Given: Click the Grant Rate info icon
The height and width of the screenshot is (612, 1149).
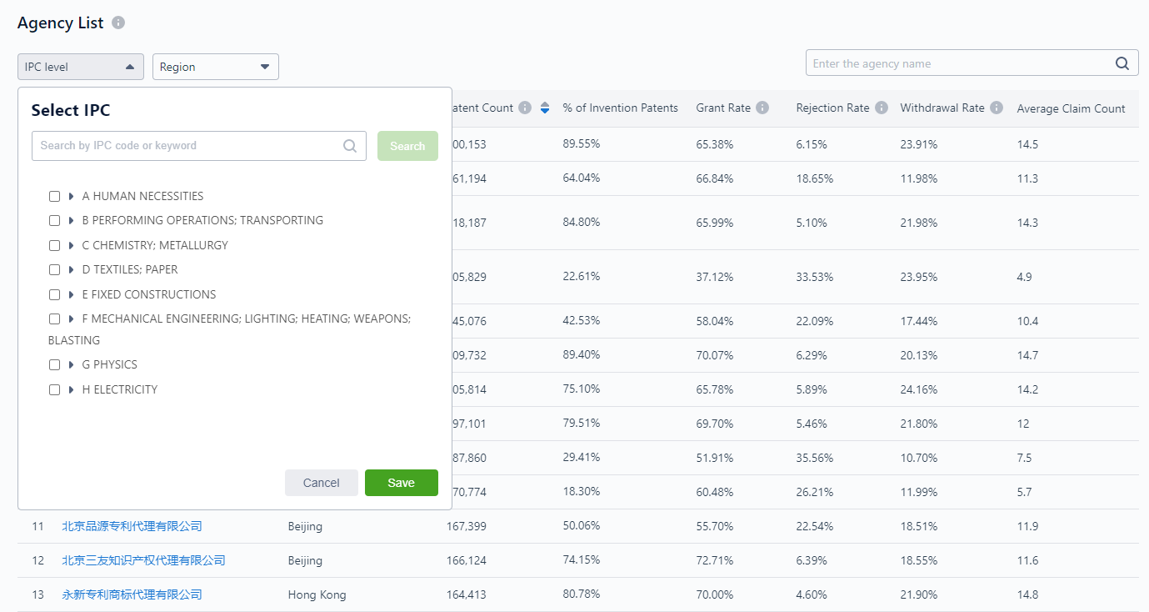Looking at the screenshot, I should (x=762, y=108).
